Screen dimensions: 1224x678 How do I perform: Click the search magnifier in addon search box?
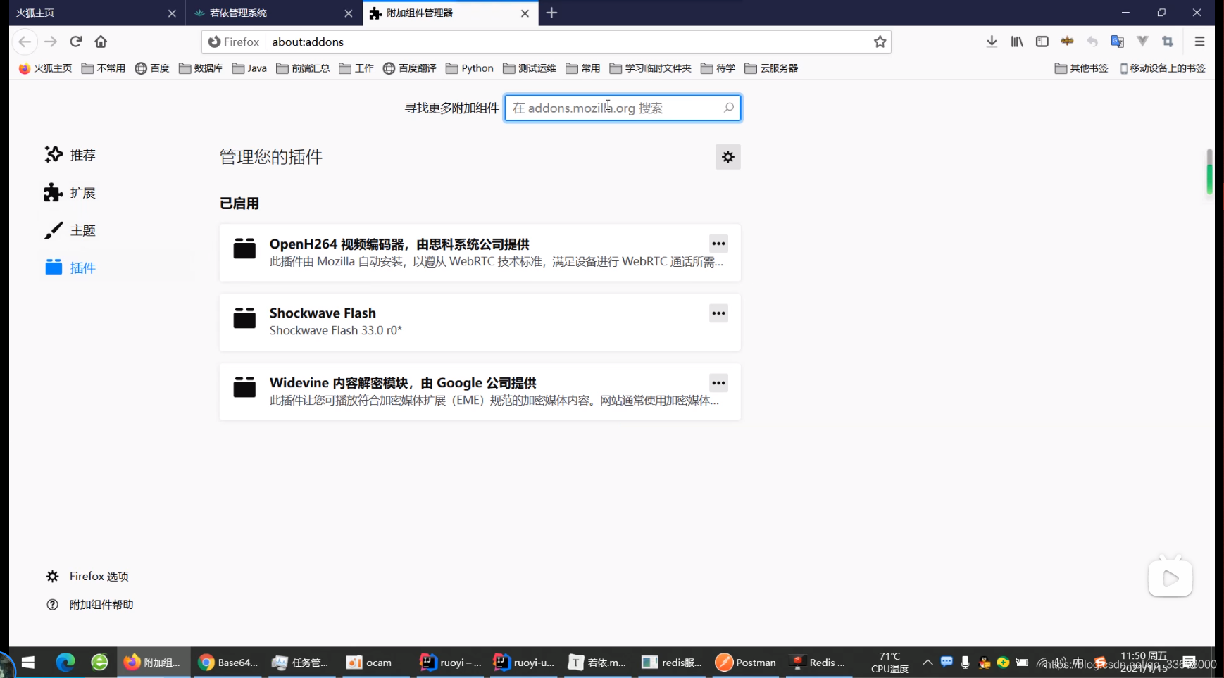pos(729,108)
